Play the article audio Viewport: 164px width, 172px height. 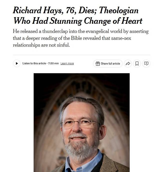point(17,64)
